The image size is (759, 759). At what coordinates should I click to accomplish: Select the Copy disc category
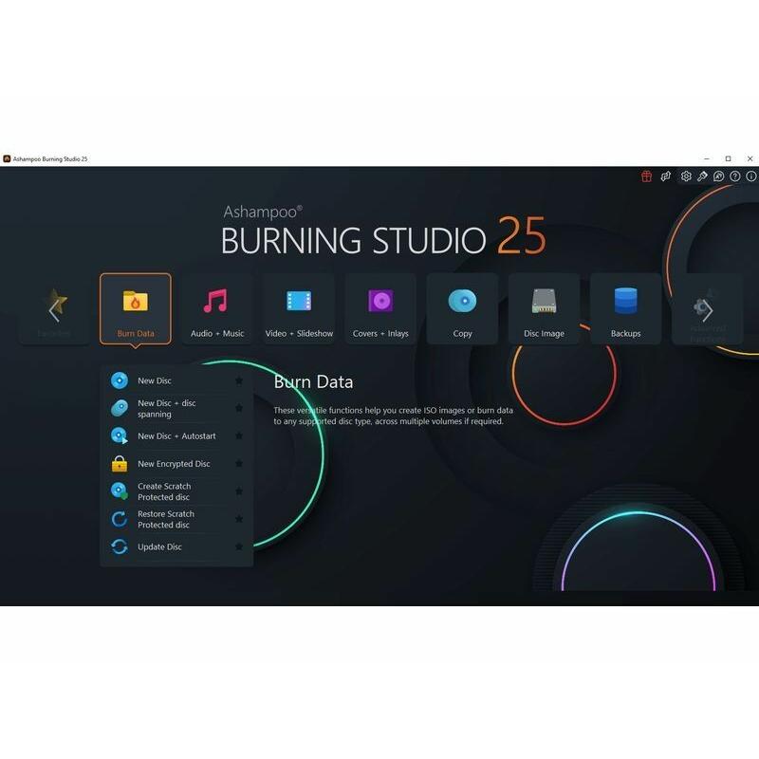tap(462, 309)
